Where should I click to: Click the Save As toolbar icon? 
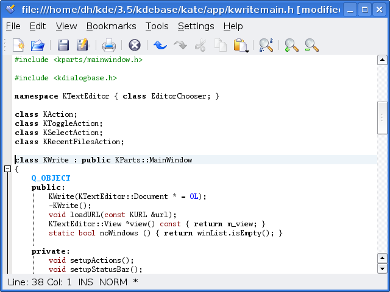click(83, 45)
